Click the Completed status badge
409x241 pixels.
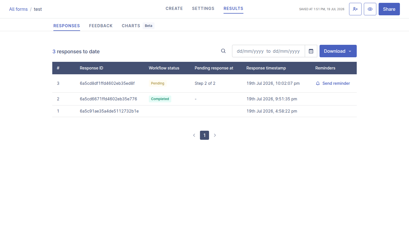click(160, 99)
